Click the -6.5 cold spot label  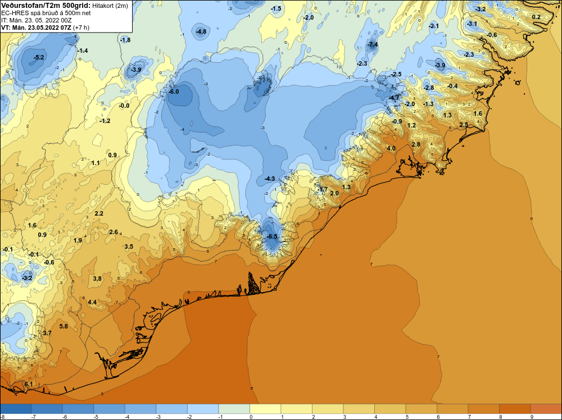click(273, 237)
